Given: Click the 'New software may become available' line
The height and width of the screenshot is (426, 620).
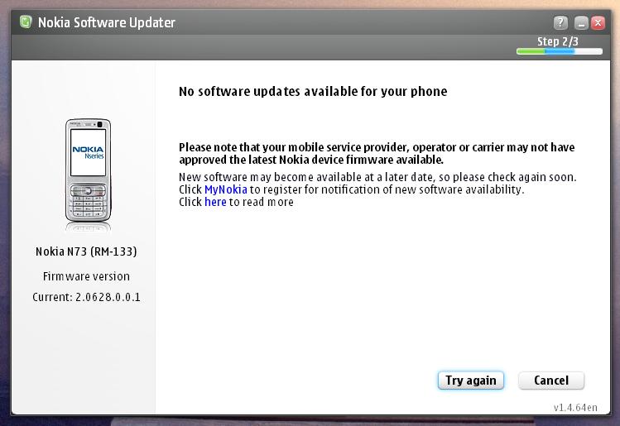Looking at the screenshot, I should click(x=377, y=177).
